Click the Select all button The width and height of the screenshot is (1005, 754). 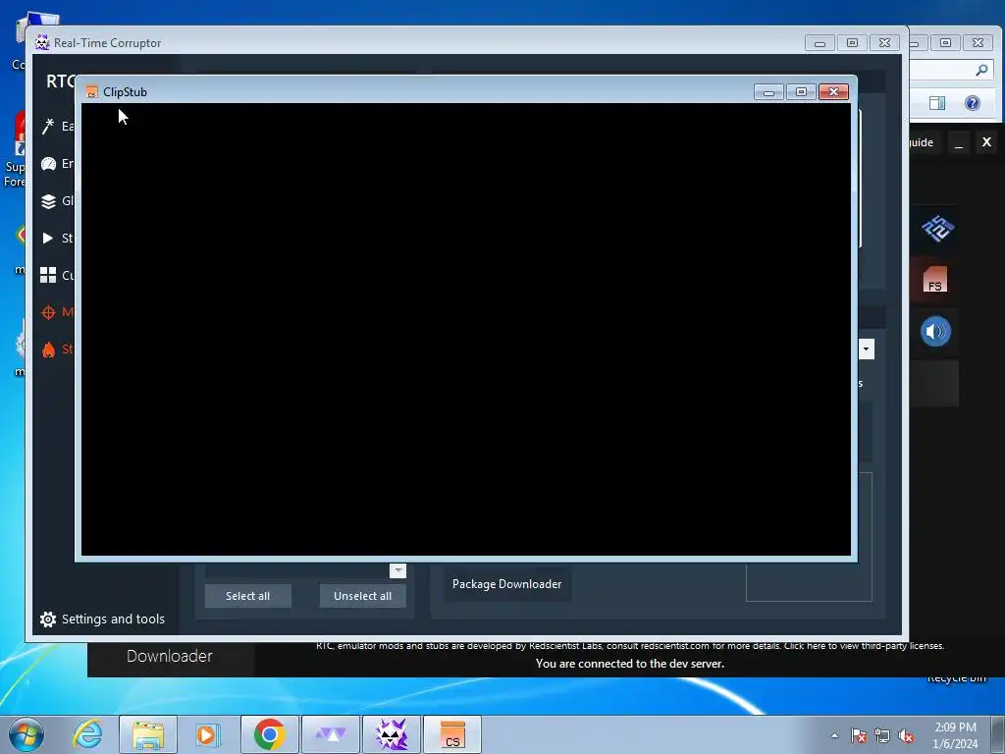pos(248,596)
